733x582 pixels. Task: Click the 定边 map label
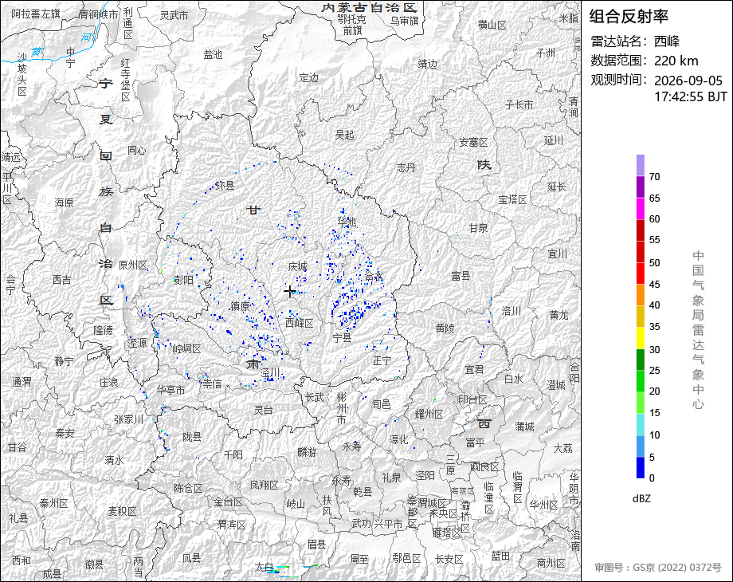point(308,77)
